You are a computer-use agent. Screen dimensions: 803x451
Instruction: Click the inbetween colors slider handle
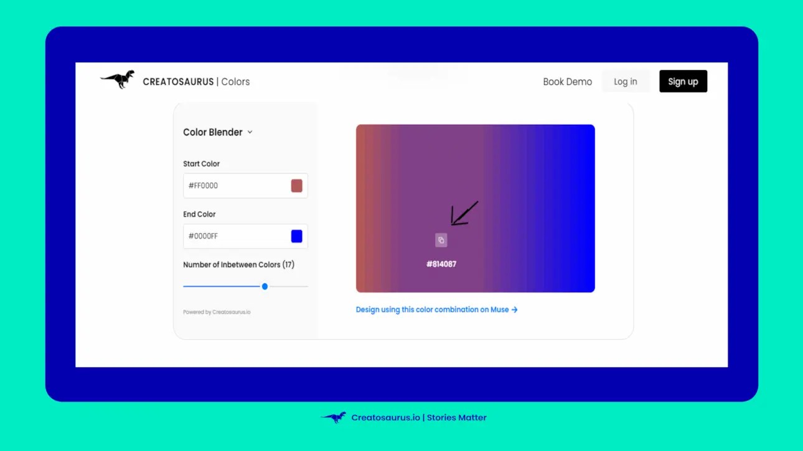[x=265, y=286]
